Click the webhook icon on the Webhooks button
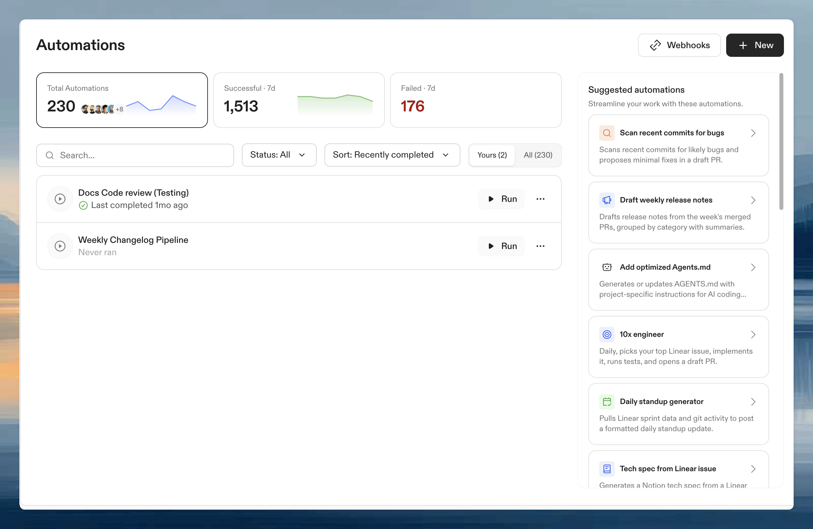This screenshot has width=813, height=529. click(x=656, y=45)
